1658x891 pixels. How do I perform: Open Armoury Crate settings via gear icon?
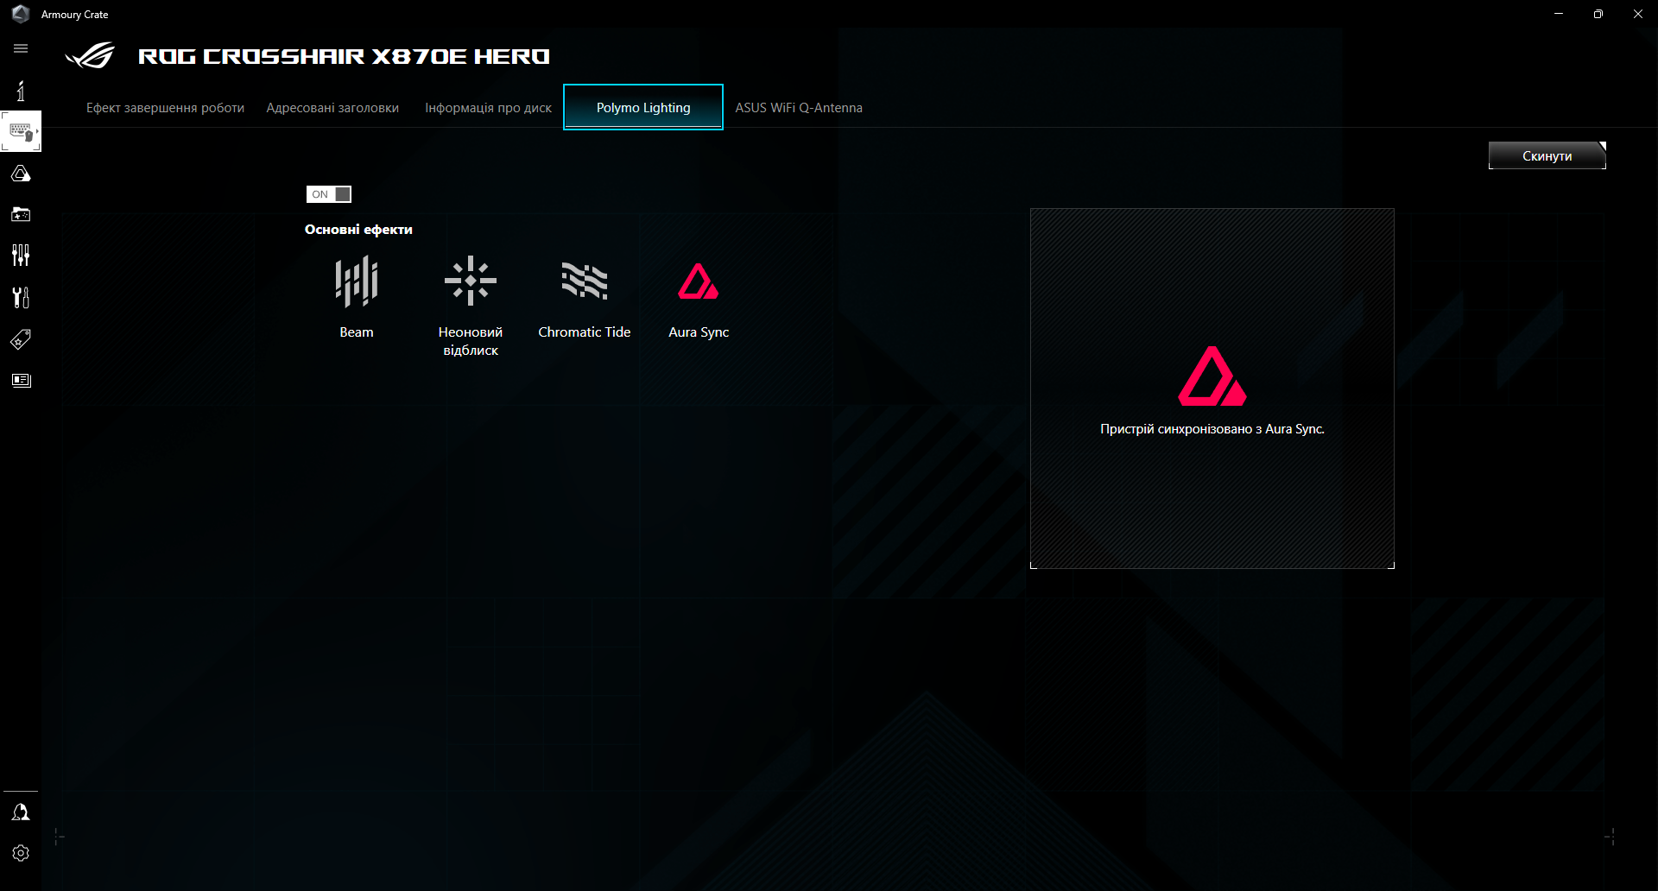21,853
